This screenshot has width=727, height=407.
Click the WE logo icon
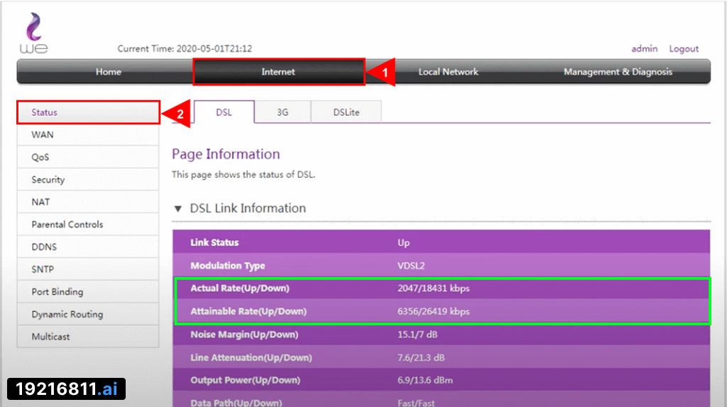33,34
